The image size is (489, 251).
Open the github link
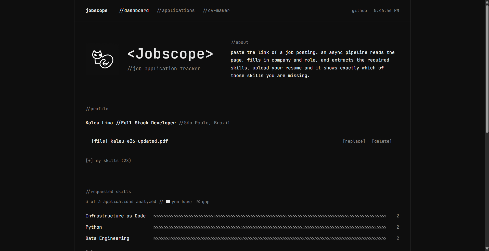[x=359, y=10]
